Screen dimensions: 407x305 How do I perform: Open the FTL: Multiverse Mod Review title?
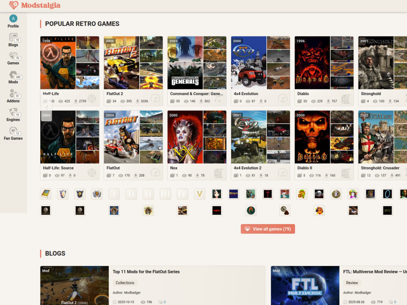[x=375, y=272]
